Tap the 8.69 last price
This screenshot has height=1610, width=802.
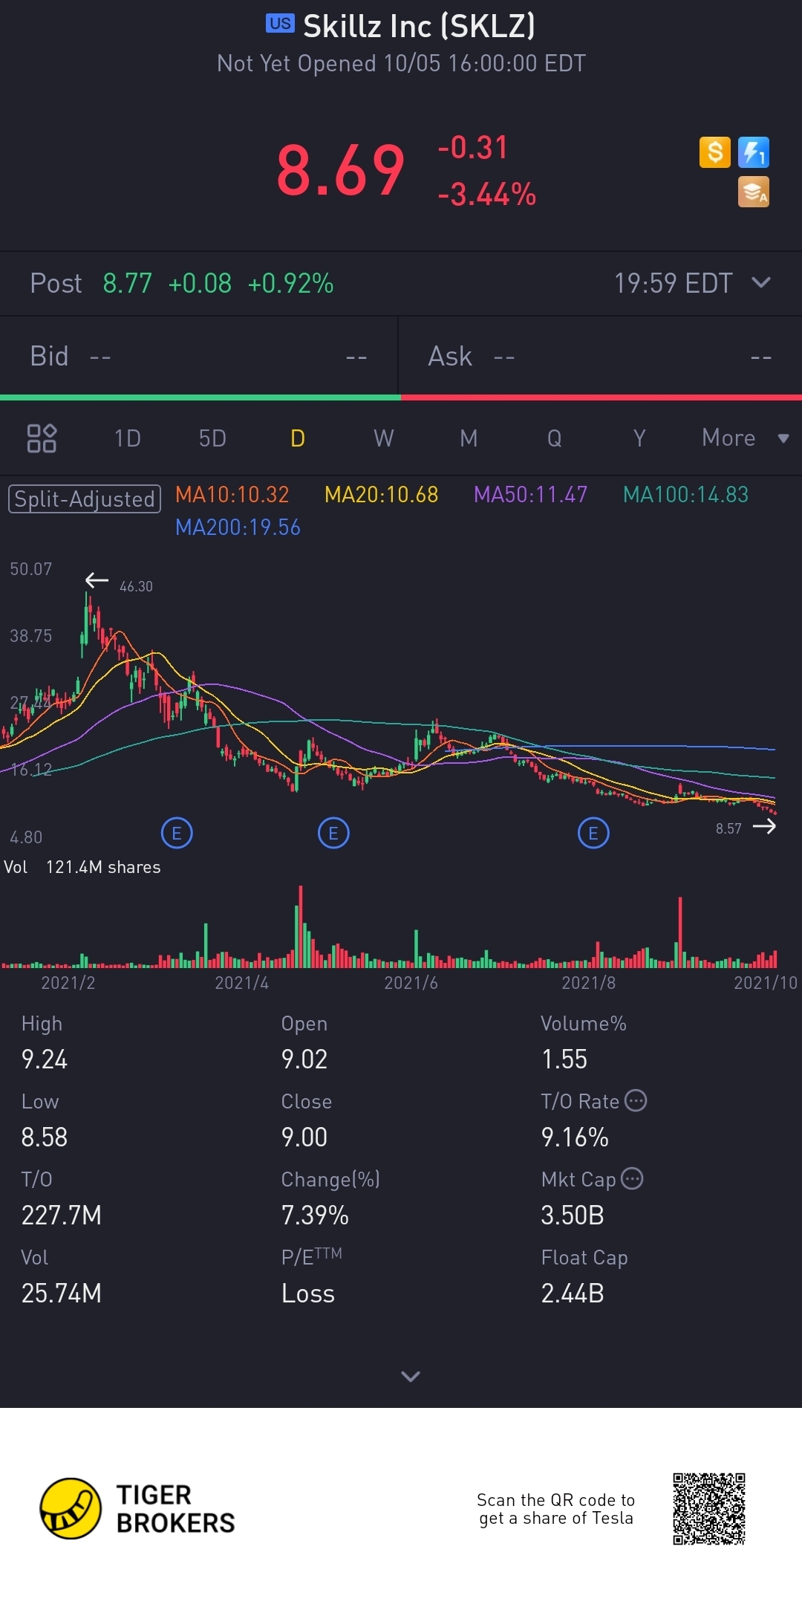pyautogui.click(x=341, y=171)
